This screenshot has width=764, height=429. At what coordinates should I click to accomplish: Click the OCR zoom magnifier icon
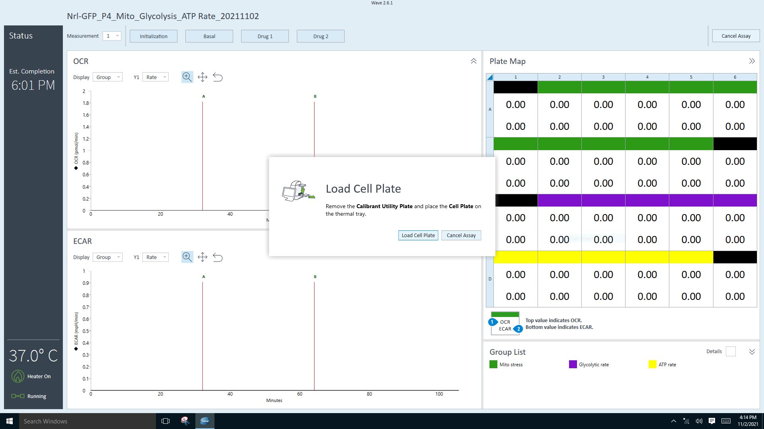pyautogui.click(x=187, y=77)
